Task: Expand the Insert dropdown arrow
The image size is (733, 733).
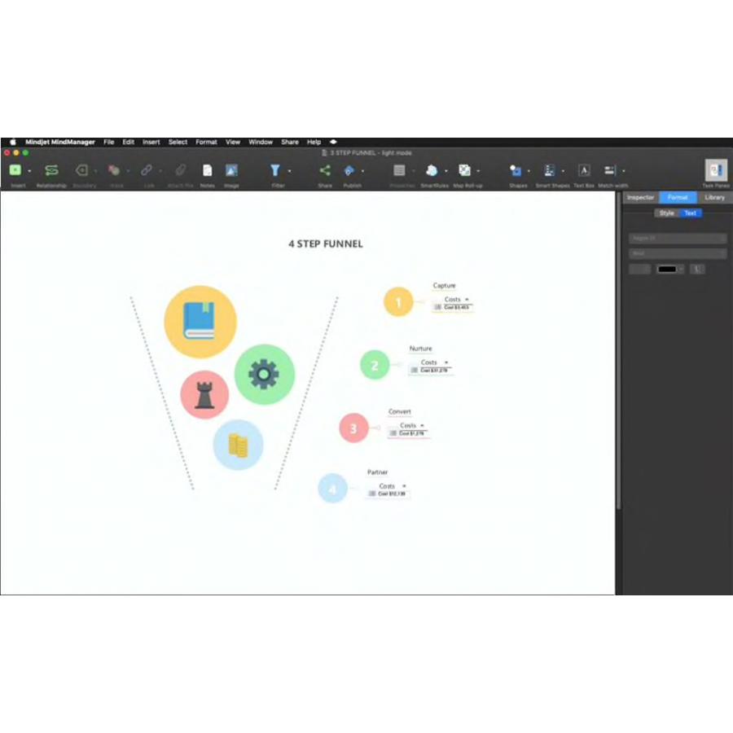Action: point(29,171)
